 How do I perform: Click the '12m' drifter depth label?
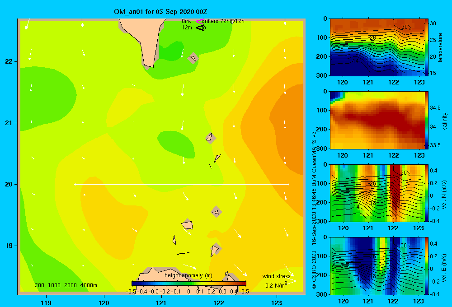[187, 28]
